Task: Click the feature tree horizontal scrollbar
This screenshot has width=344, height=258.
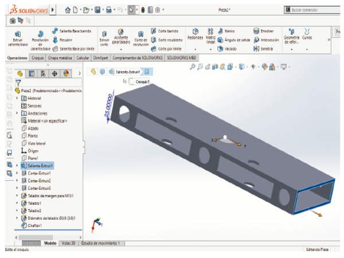Action: [x=48, y=237]
